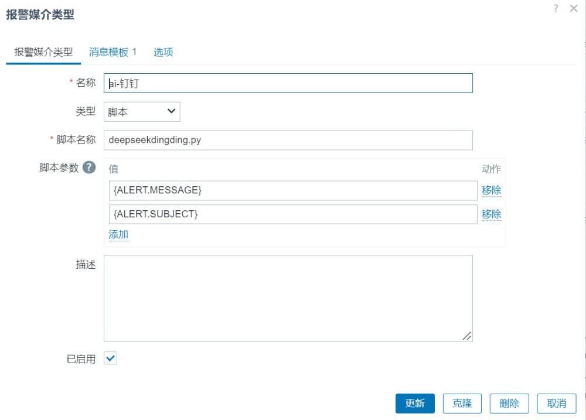Focus the 名称 input field
Screen dimensions: 586x420
pos(288,83)
